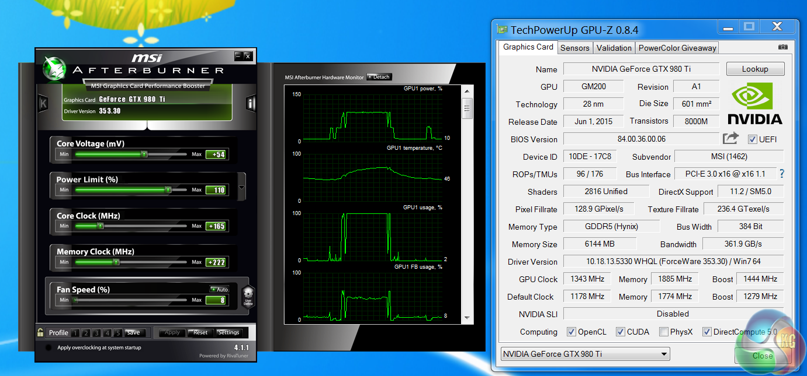807x376 pixels.
Task: Click the GPU name field 'NVIDIA GeForce GTX 980 Ti'
Action: tap(641, 69)
